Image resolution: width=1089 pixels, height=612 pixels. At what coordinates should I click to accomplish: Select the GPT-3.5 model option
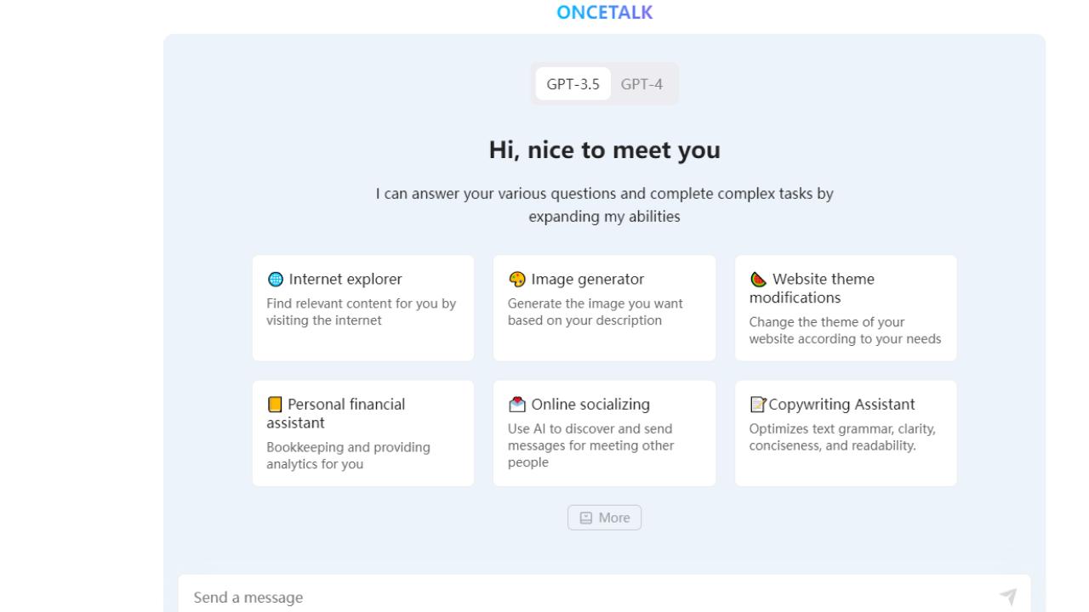coord(573,84)
